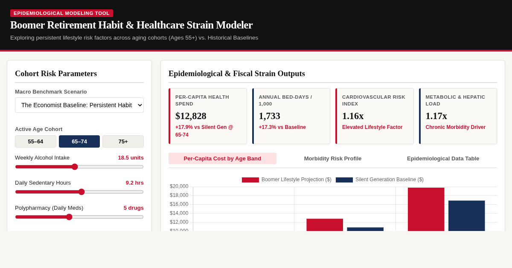
Task: Click the Per-Capita Health Spend card
Action: point(208,116)
